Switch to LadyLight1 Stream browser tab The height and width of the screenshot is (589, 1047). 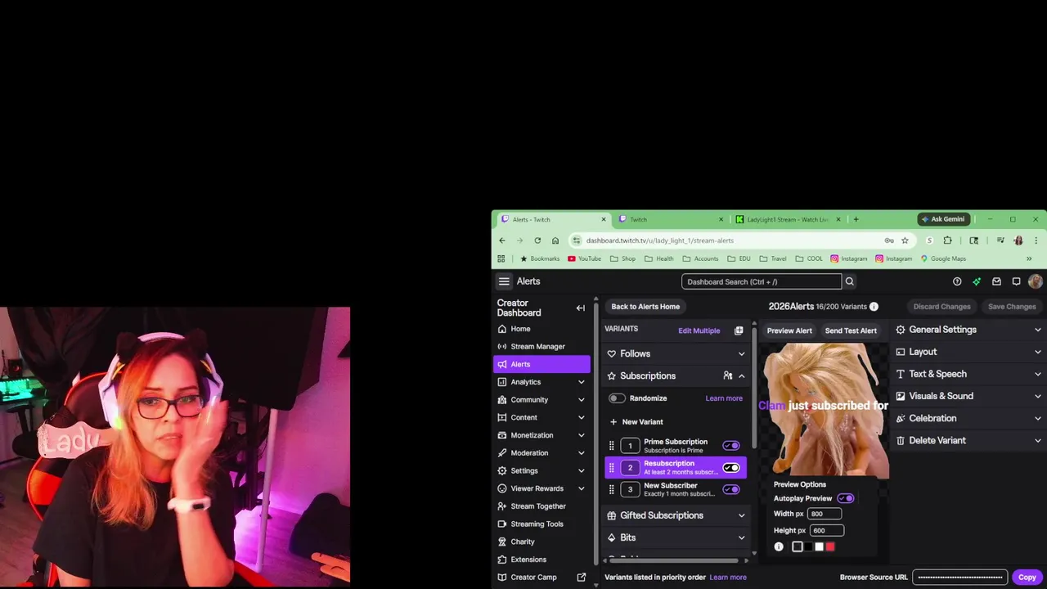787,219
